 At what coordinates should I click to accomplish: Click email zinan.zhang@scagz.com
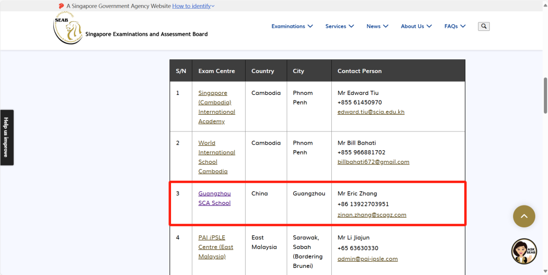372,215
